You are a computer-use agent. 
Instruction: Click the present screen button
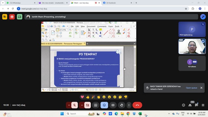(96, 105)
